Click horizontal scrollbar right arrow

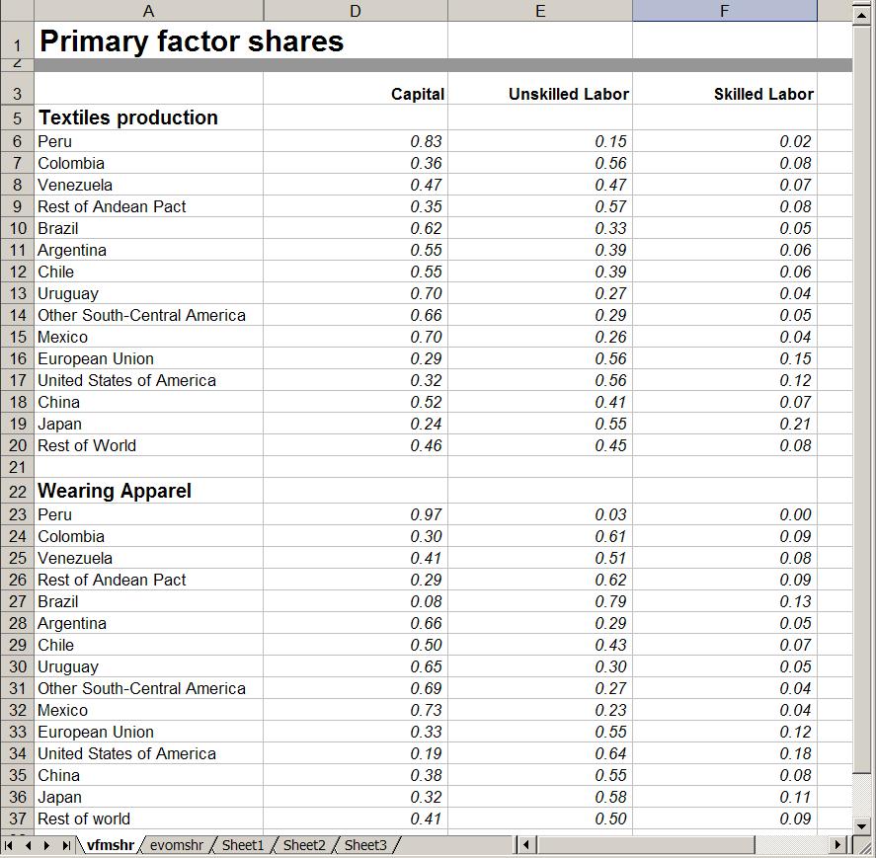point(838,845)
